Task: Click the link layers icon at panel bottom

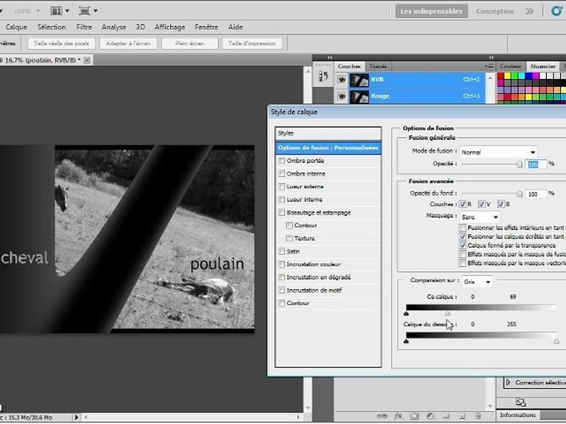Action: (x=381, y=416)
